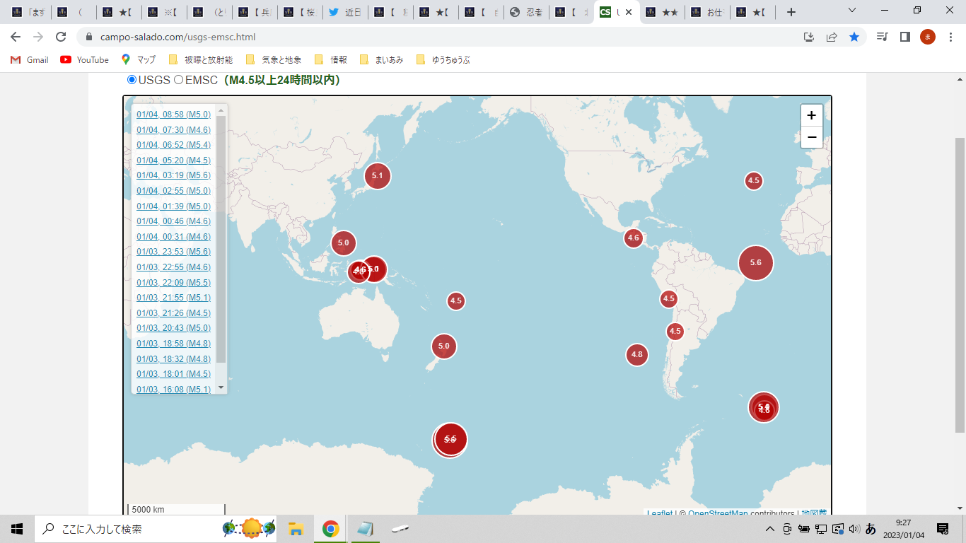The image size is (966, 543).
Task: Open the ゆうちゅうぶ bookmark folder
Action: [x=443, y=60]
